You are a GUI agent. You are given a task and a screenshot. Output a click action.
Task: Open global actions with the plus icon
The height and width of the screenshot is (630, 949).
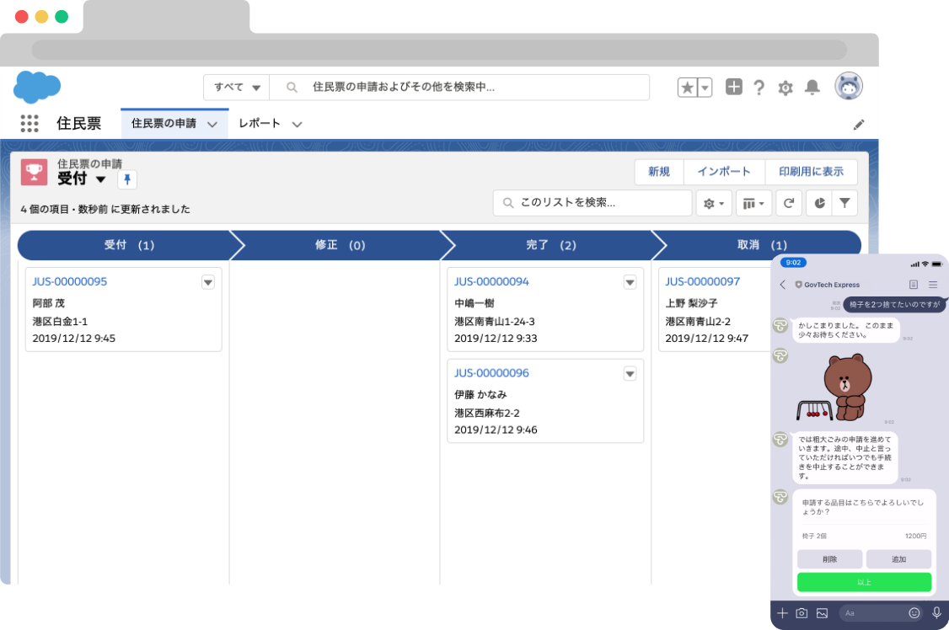coord(733,87)
